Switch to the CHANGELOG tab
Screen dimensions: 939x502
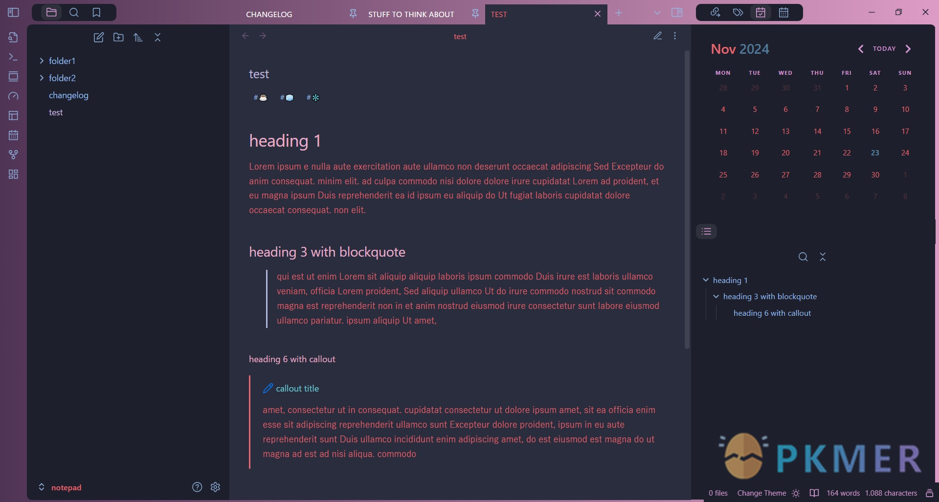pyautogui.click(x=269, y=14)
